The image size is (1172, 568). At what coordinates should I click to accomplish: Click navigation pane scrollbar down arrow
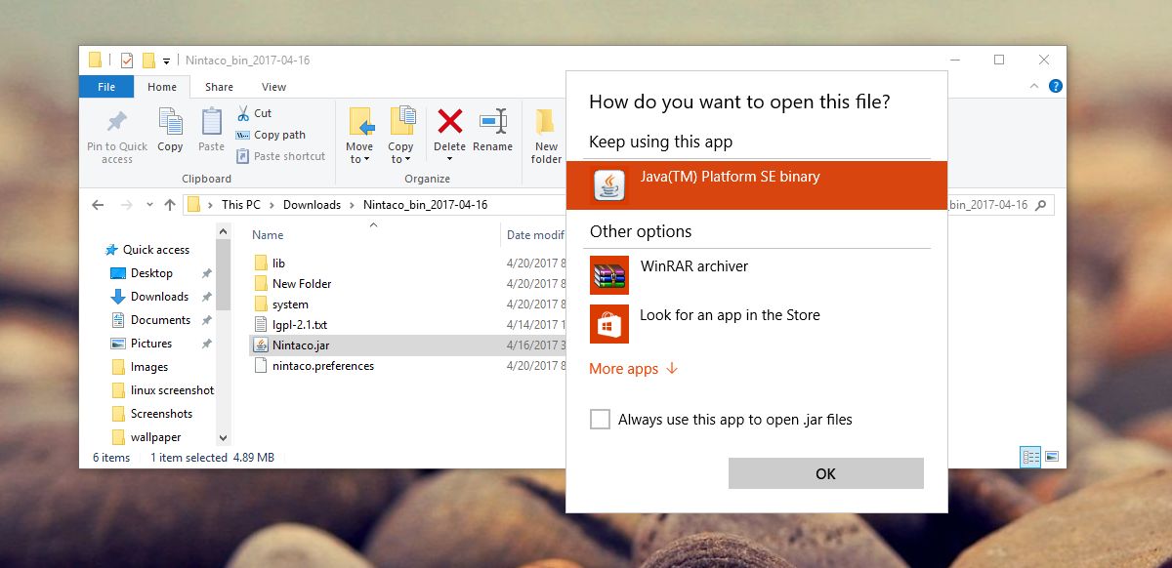click(x=224, y=439)
